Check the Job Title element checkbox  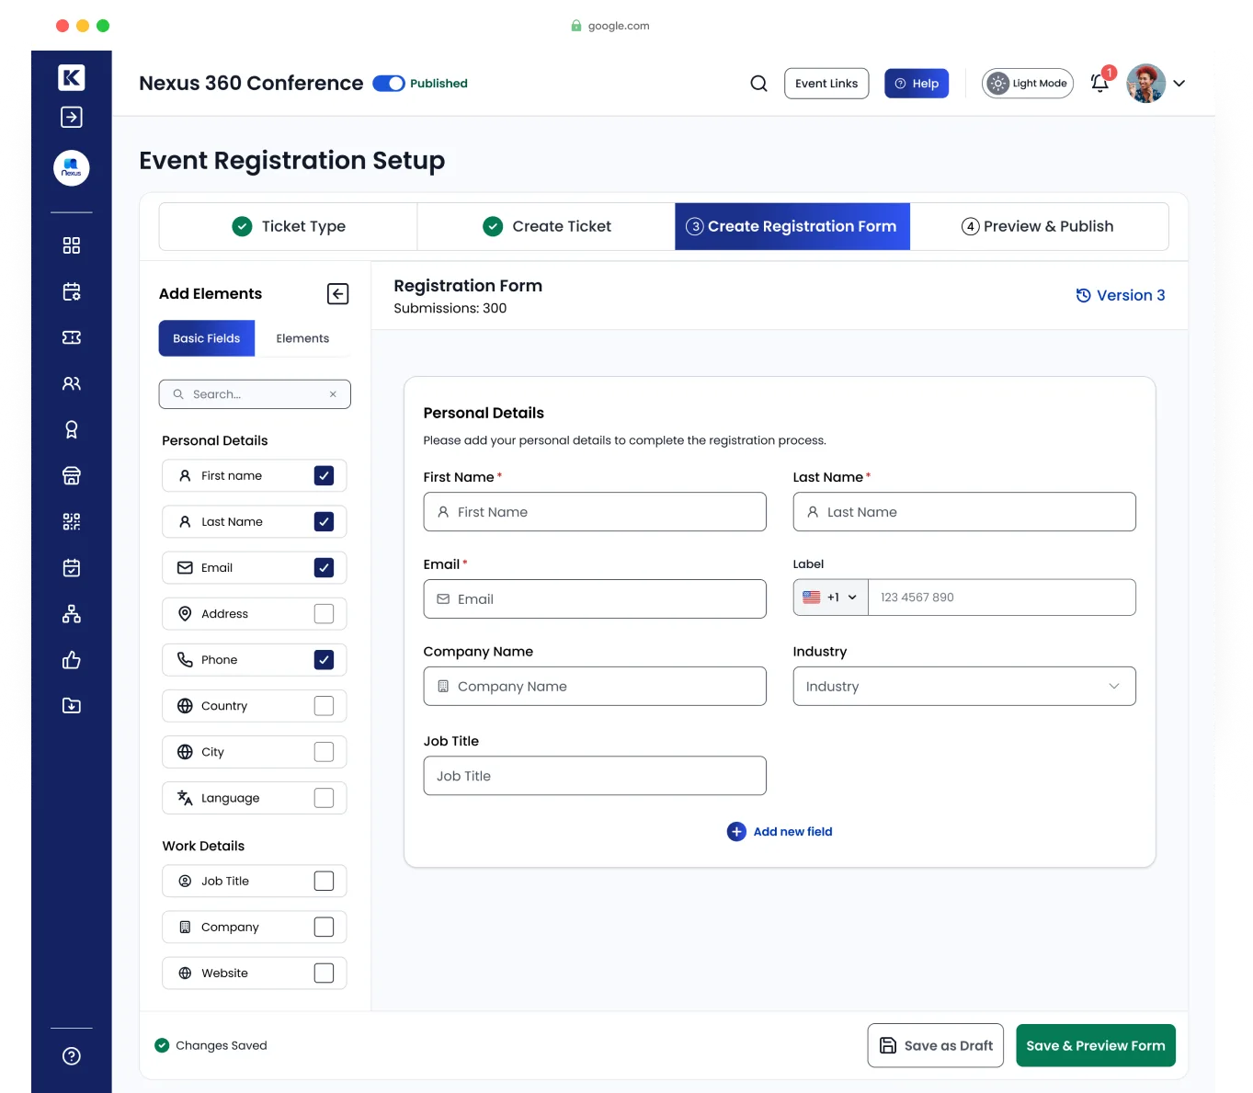click(x=324, y=881)
